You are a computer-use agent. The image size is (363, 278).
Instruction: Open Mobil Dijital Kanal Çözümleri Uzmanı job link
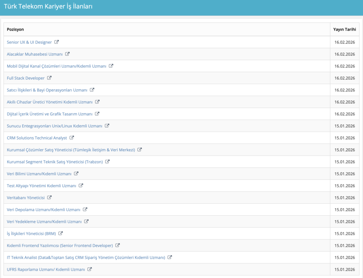56,66
